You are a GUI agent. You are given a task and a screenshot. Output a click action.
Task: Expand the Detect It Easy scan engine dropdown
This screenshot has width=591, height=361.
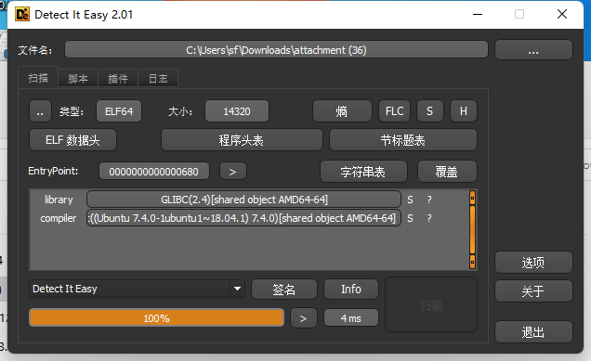point(237,289)
